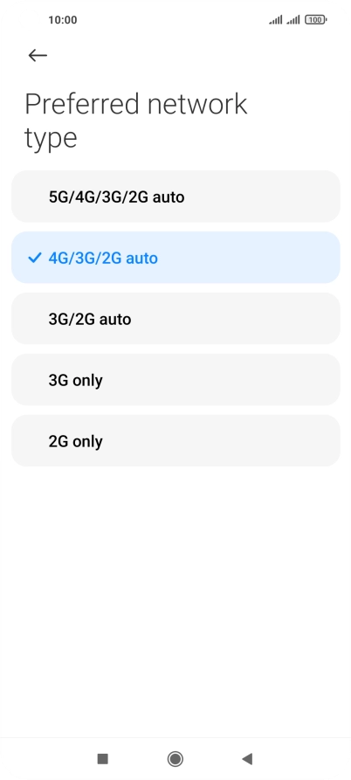This screenshot has height=780, width=351.
Task: Tap the 3G only row
Action: click(x=175, y=380)
